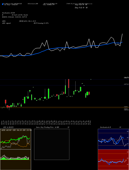The height and width of the screenshot is (170, 129).
Task: Select the 'Stochastics: 23.08' reading
Action: [8, 13]
